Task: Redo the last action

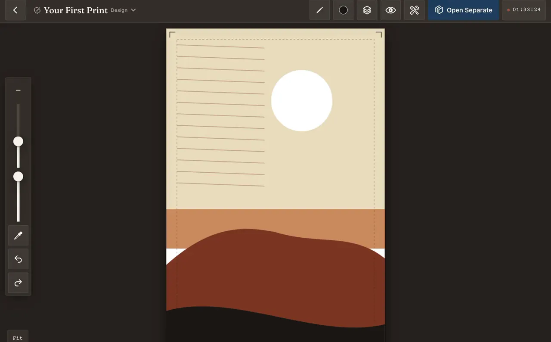Action: (18, 283)
